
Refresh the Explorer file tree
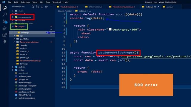tap(42, 7)
